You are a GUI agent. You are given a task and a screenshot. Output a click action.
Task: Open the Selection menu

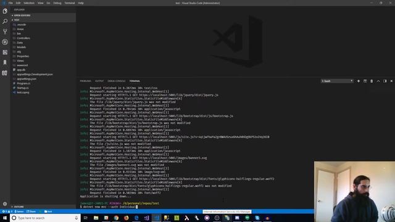tap(29, 3)
